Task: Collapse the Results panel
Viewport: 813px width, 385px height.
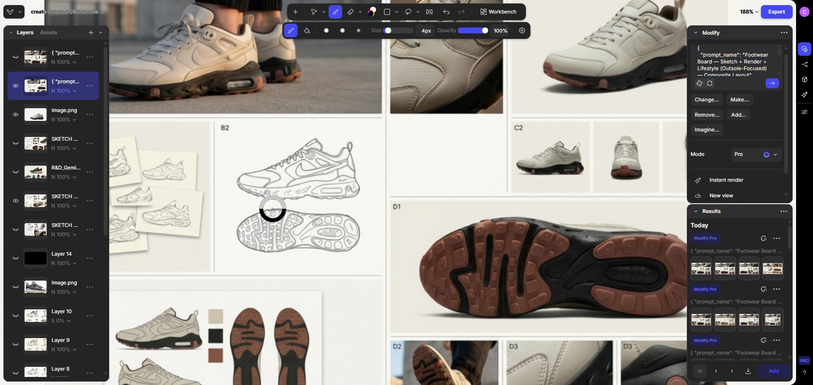Action: tap(695, 211)
